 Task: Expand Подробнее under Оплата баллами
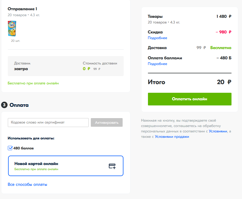pos(157,64)
